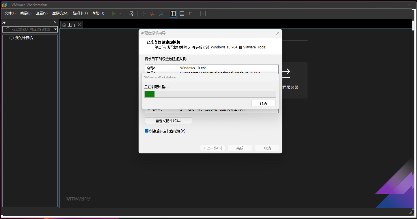Click the disk creation progress bar

coord(210,94)
